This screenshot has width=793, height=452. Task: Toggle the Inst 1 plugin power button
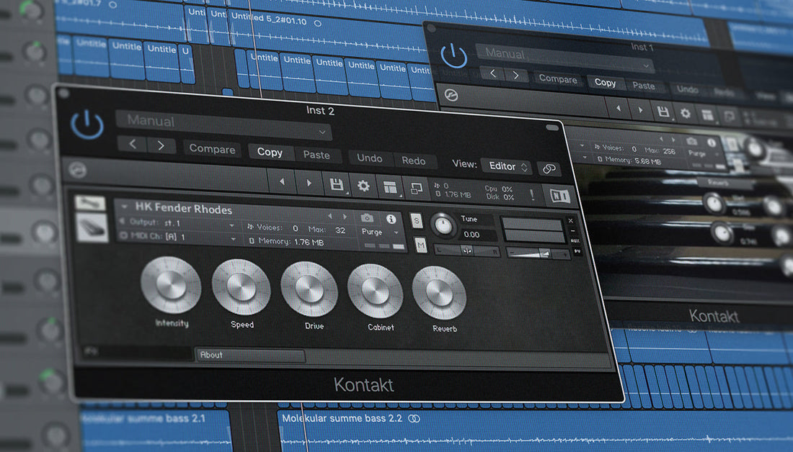[453, 55]
